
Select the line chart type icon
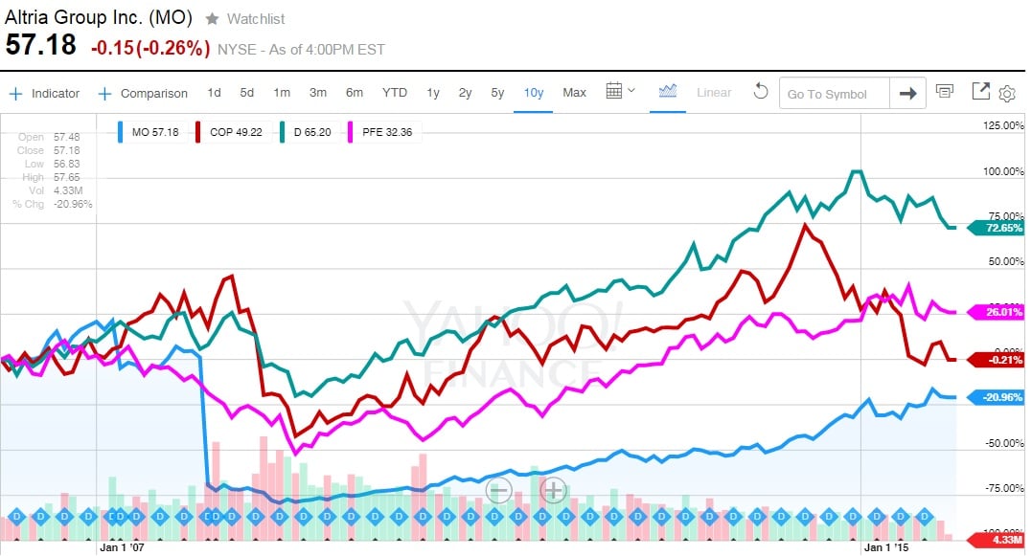tap(668, 92)
